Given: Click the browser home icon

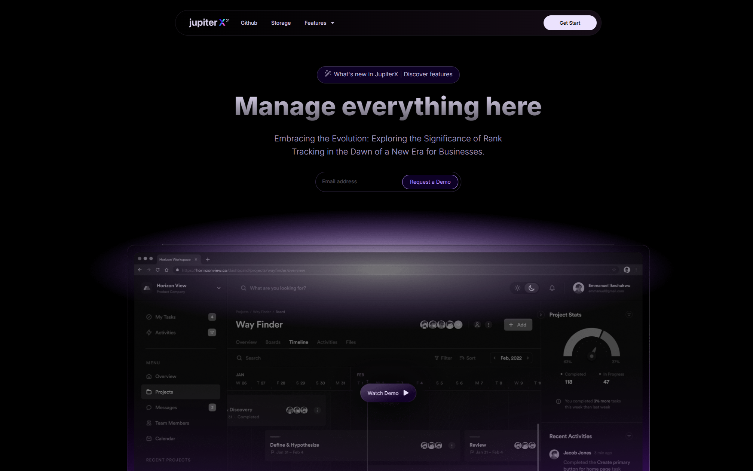Looking at the screenshot, I should [x=166, y=270].
